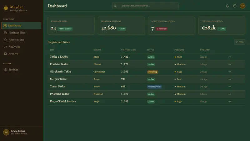Click the AK avatar in sidebar footer
Screen dimensions: 250x141
pos(6,132)
